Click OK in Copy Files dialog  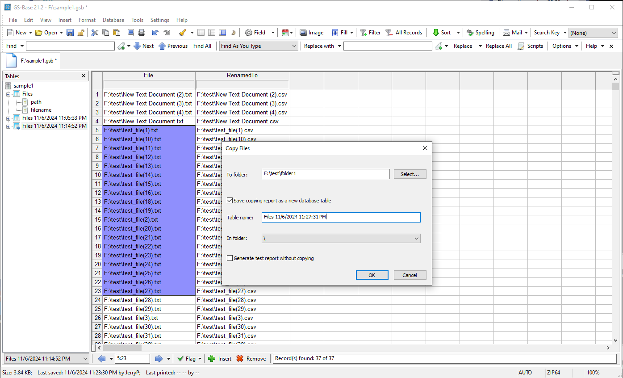[x=372, y=275]
